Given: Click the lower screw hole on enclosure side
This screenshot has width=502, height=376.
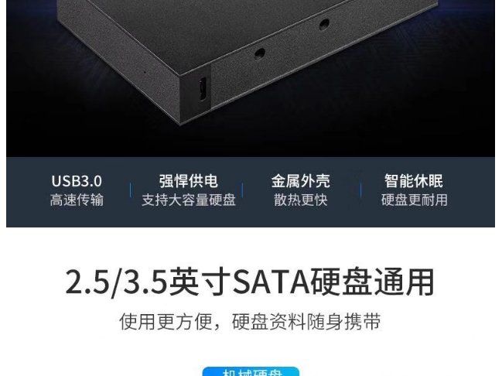Looking at the screenshot, I should 260,53.
